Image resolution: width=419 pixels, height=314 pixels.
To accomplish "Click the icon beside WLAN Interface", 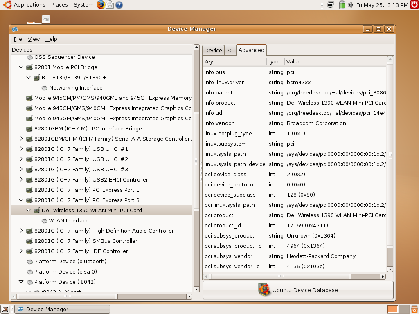I will point(44,221).
